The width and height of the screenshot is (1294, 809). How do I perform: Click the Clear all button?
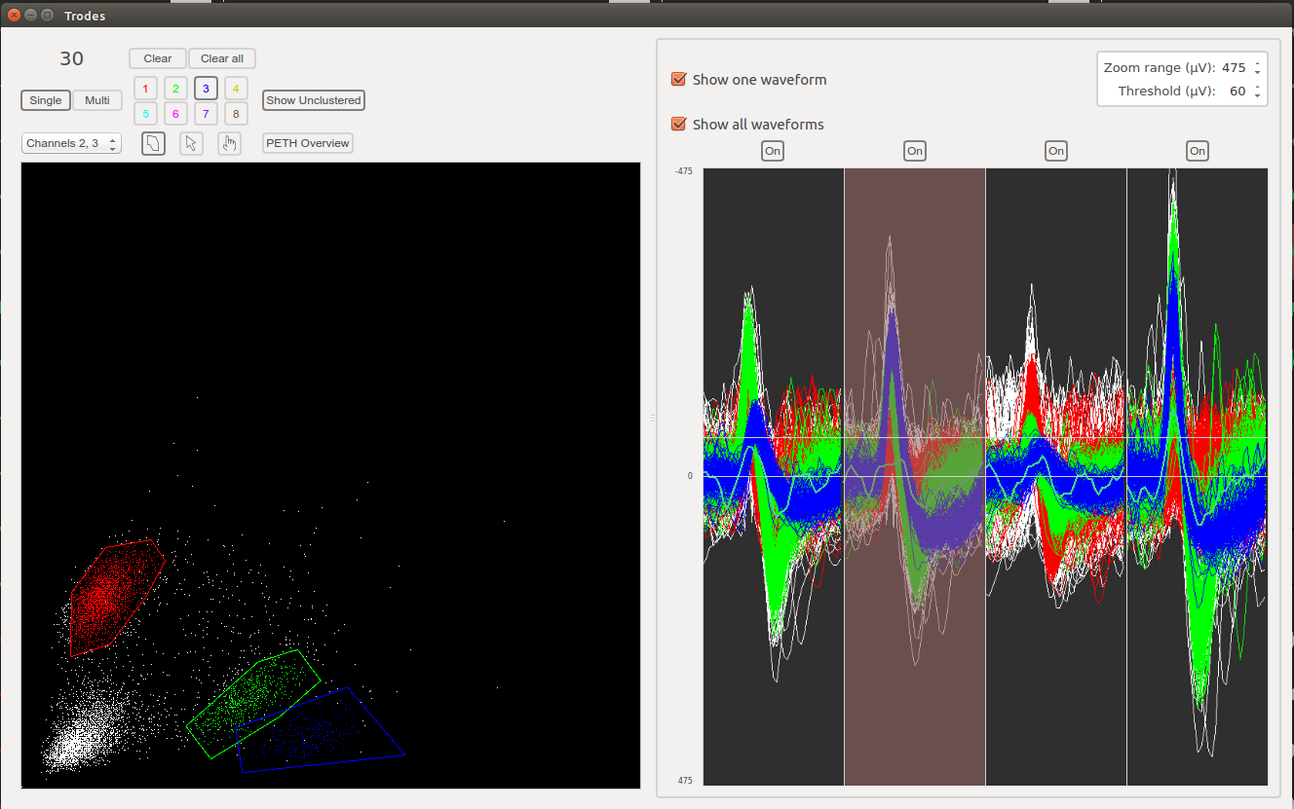pos(222,58)
